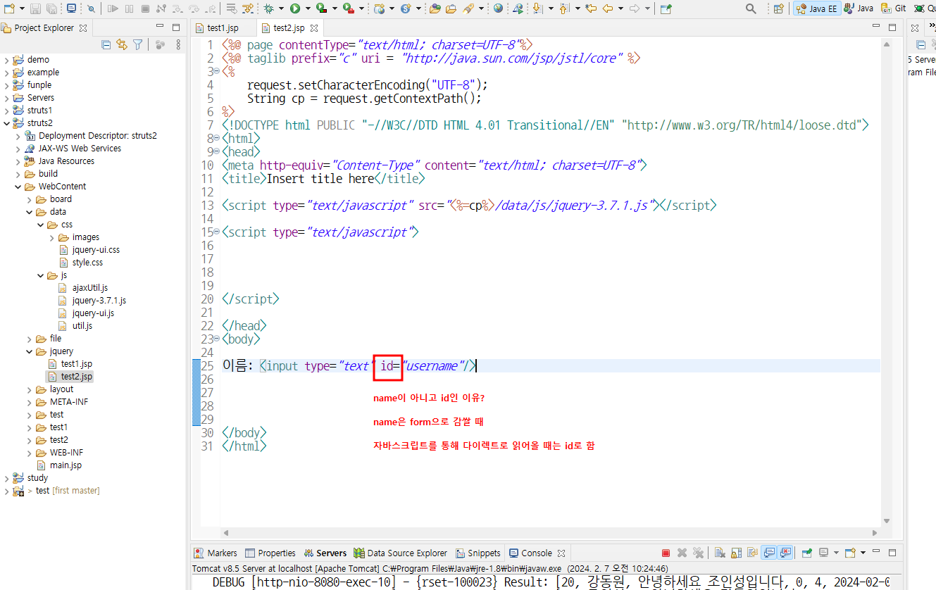Click the Previous Annotation arrow icon
The width and height of the screenshot is (936, 590).
point(564,8)
